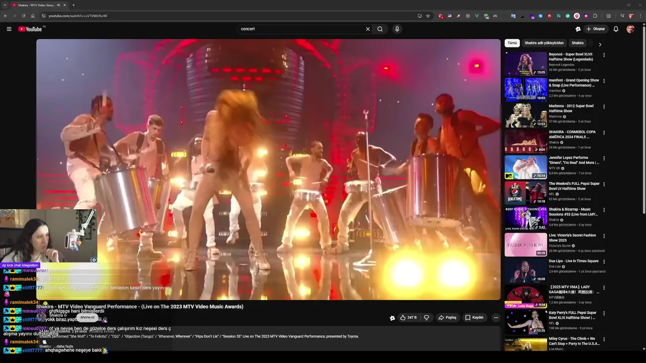The width and height of the screenshot is (646, 363).
Task: Clear the search box with the X
Action: 368,29
